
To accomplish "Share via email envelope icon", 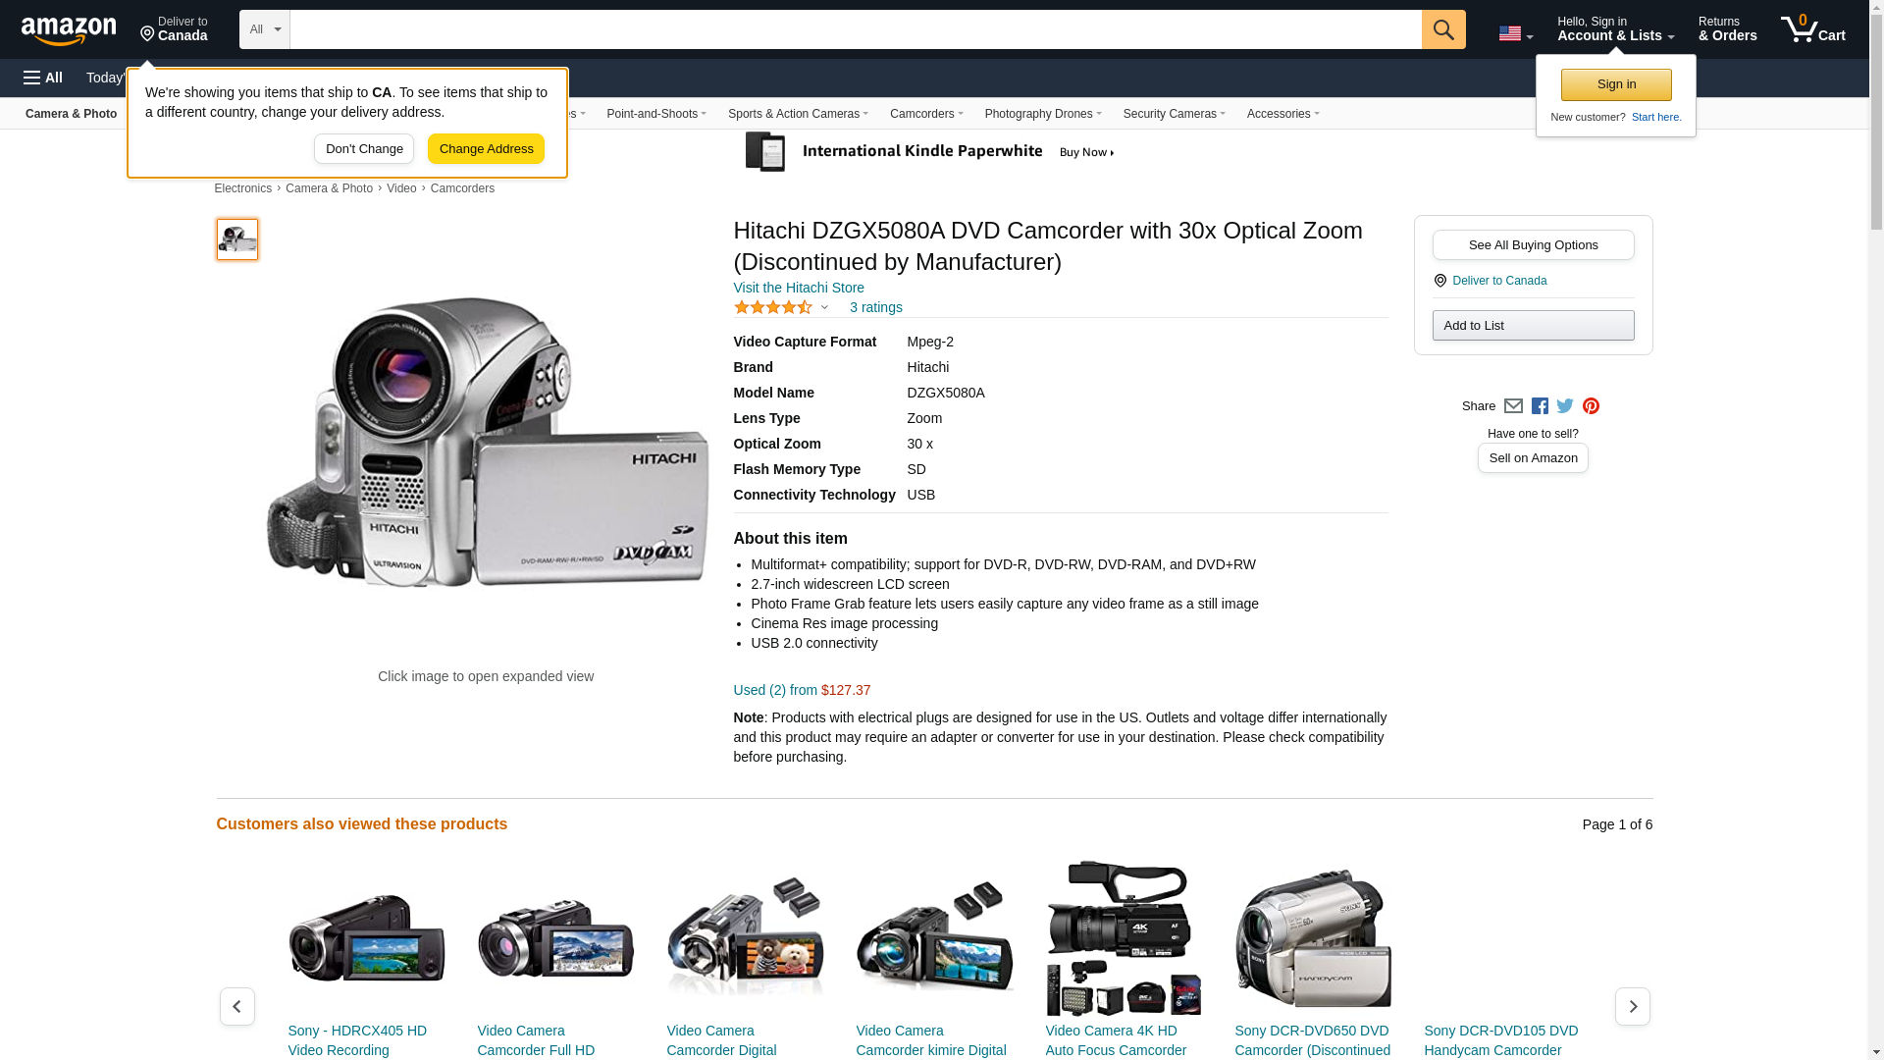I will (1513, 406).
